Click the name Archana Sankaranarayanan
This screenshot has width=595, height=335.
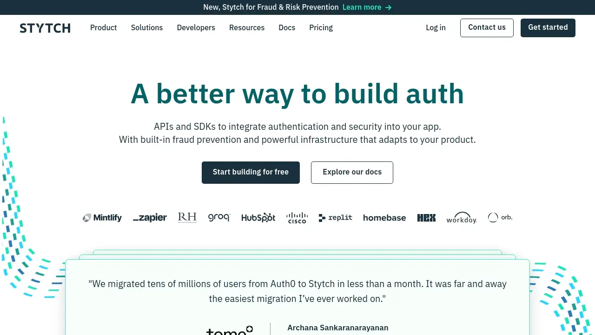click(338, 328)
